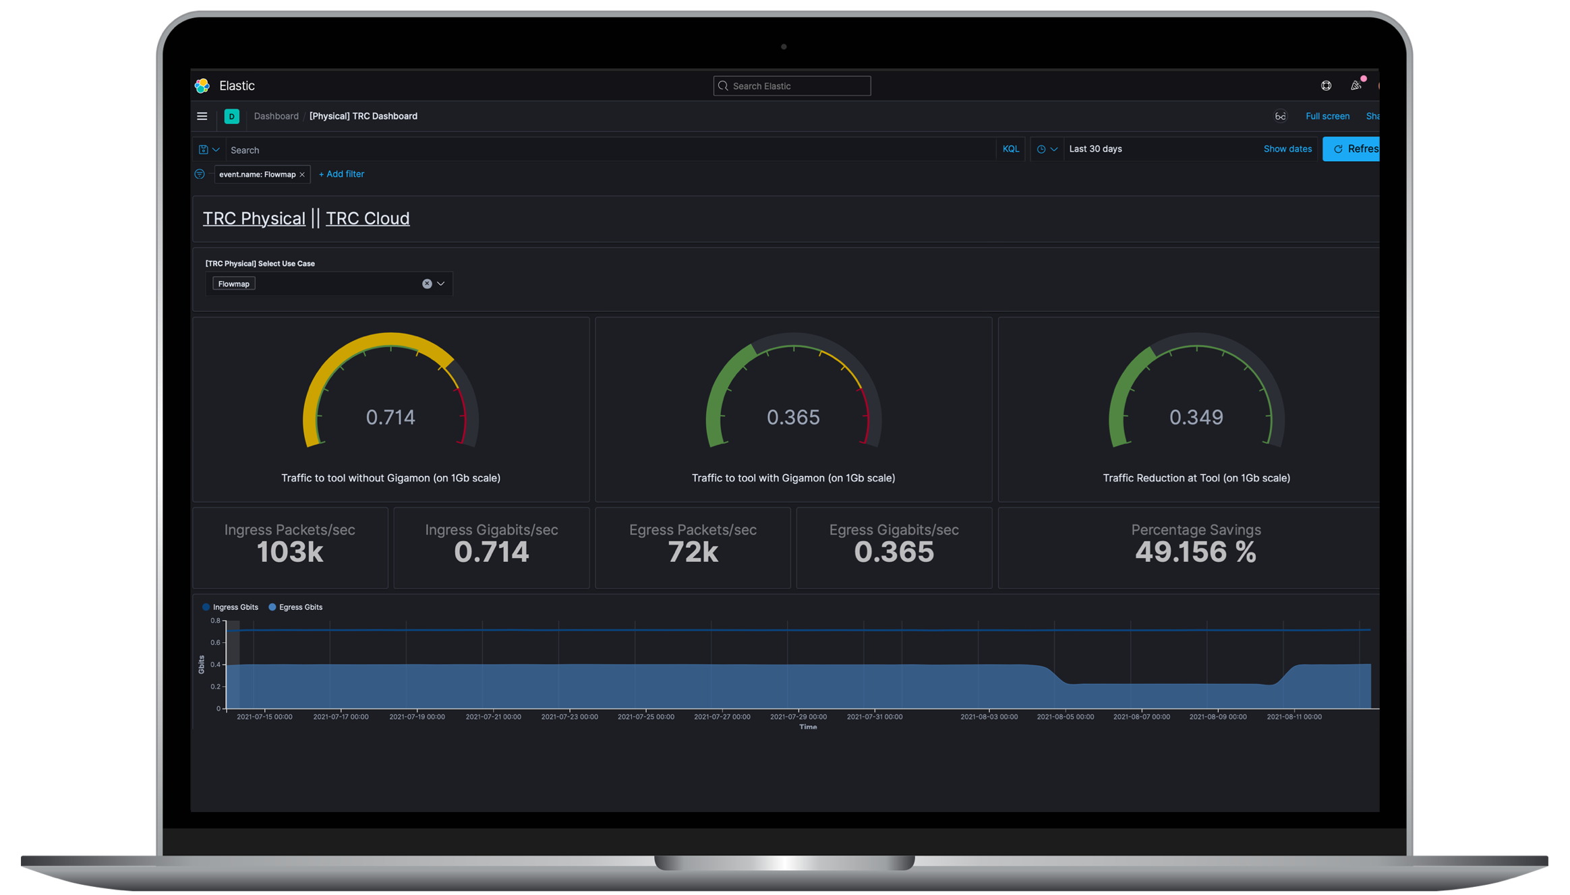Click the Flowmap selected tag
1570x895 pixels.
pyautogui.click(x=234, y=284)
